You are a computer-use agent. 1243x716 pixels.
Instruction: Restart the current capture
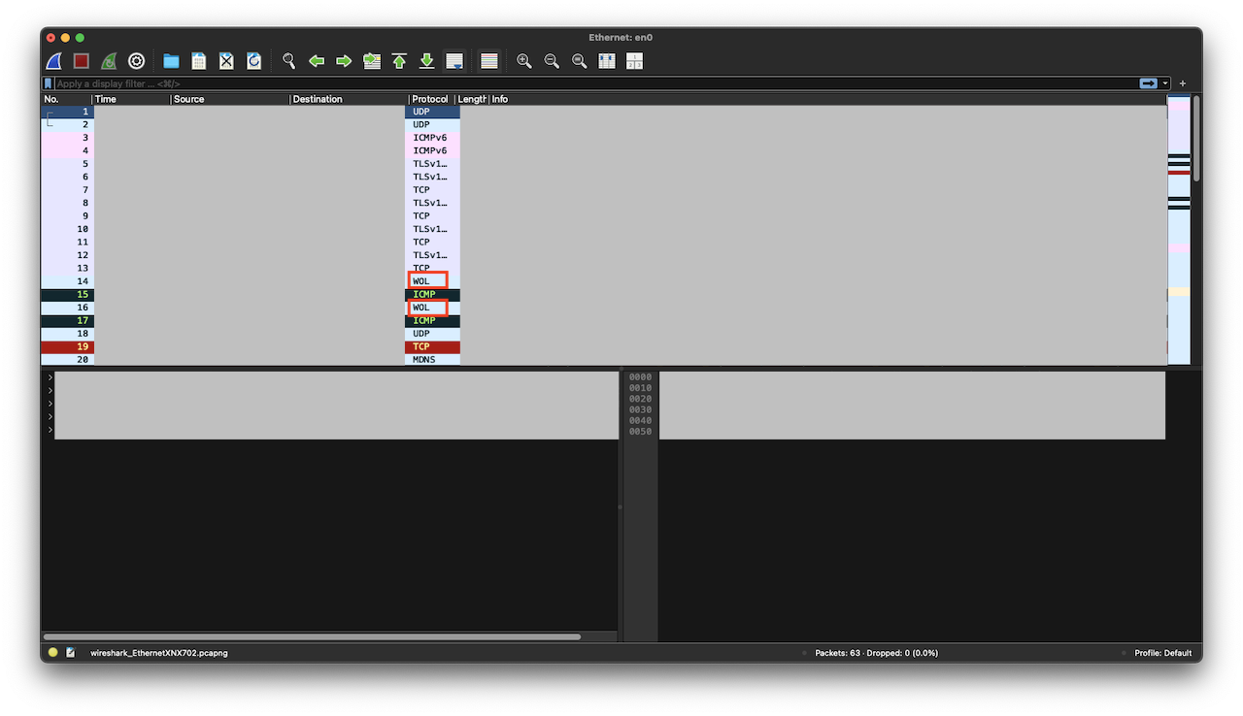coord(109,61)
